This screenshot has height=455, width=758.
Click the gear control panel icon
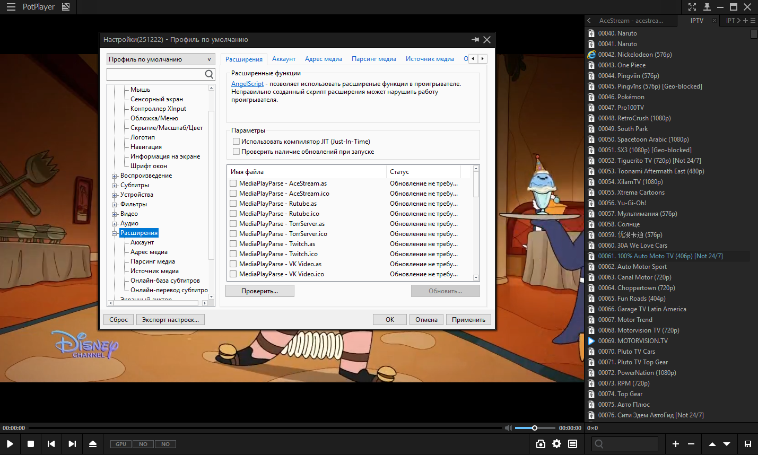[556, 444]
